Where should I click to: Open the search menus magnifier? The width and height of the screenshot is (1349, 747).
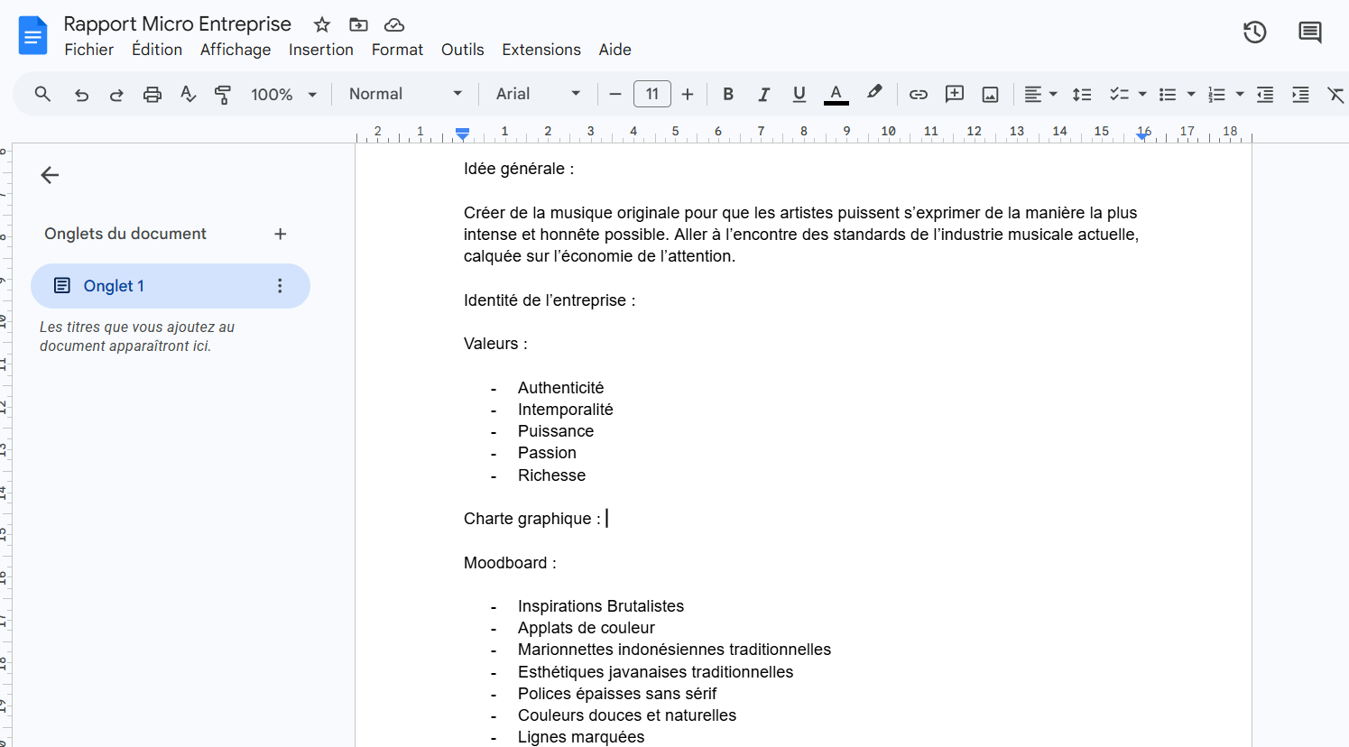(x=42, y=94)
